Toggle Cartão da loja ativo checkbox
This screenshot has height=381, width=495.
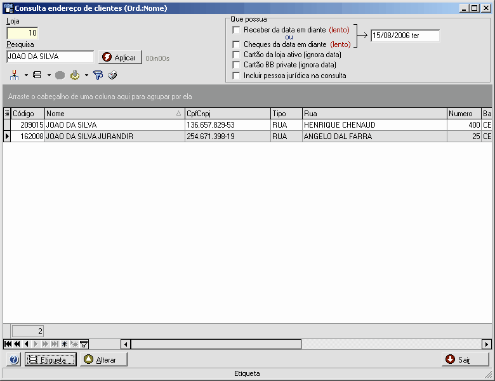(x=236, y=55)
